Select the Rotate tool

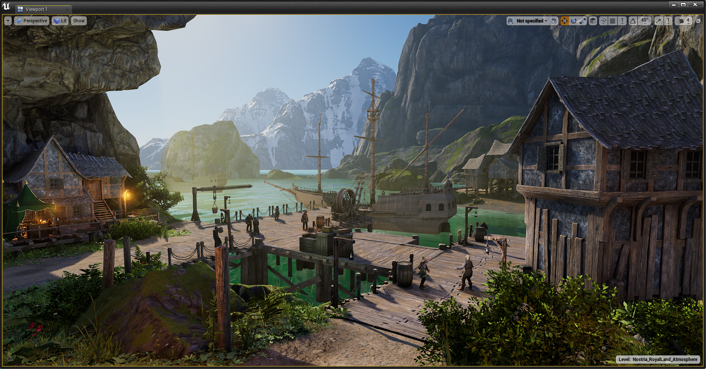click(x=574, y=21)
